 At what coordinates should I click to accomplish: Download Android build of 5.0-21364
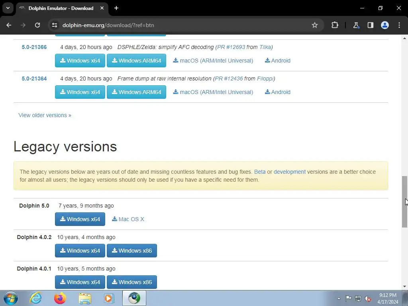click(278, 92)
